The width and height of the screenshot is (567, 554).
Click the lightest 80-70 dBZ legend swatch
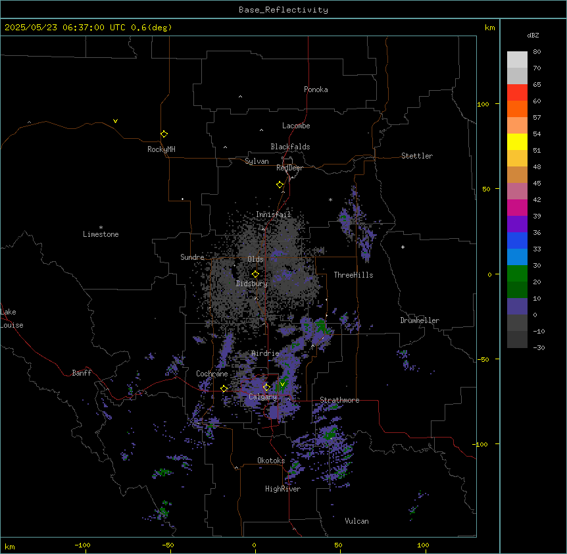[517, 60]
